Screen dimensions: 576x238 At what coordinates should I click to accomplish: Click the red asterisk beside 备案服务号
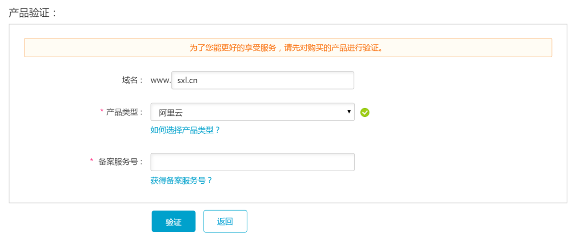92,161
